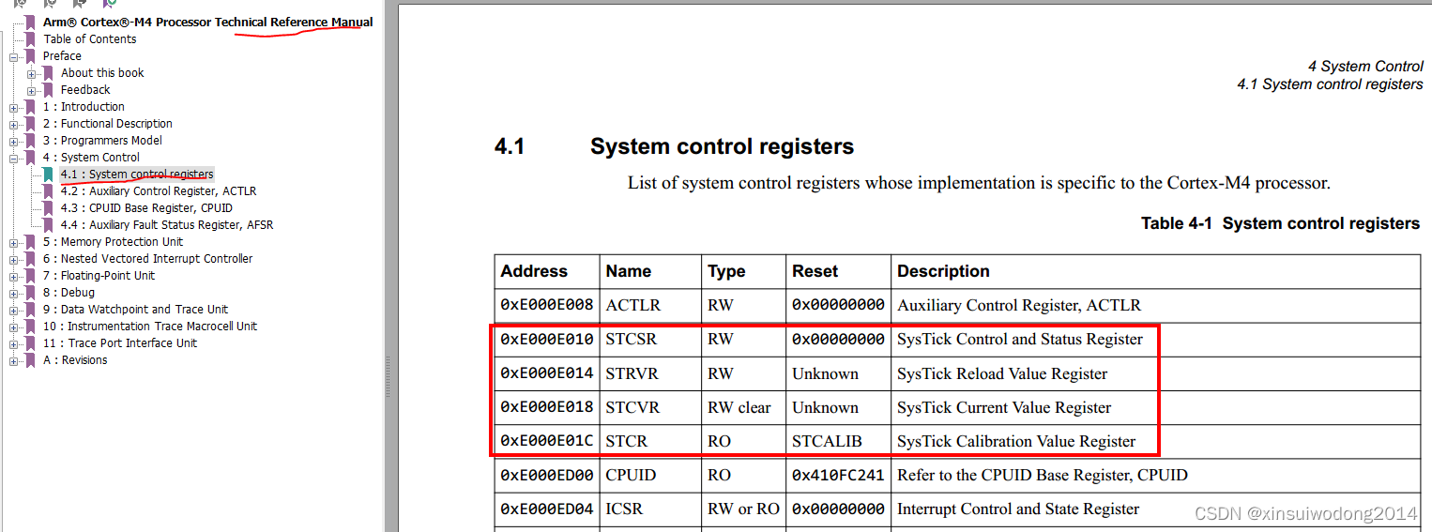
Task: Click address cell 0xE000E018
Action: click(547, 407)
